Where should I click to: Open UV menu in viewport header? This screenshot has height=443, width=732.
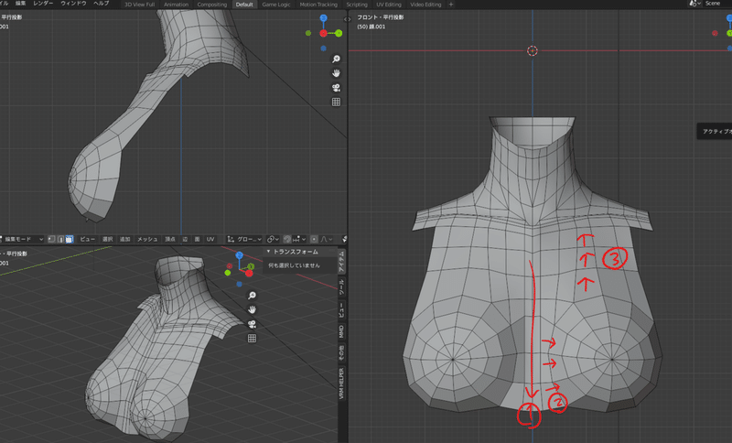pos(210,239)
